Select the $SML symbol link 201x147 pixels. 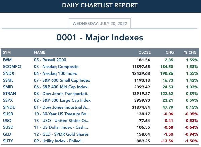coord(8,80)
